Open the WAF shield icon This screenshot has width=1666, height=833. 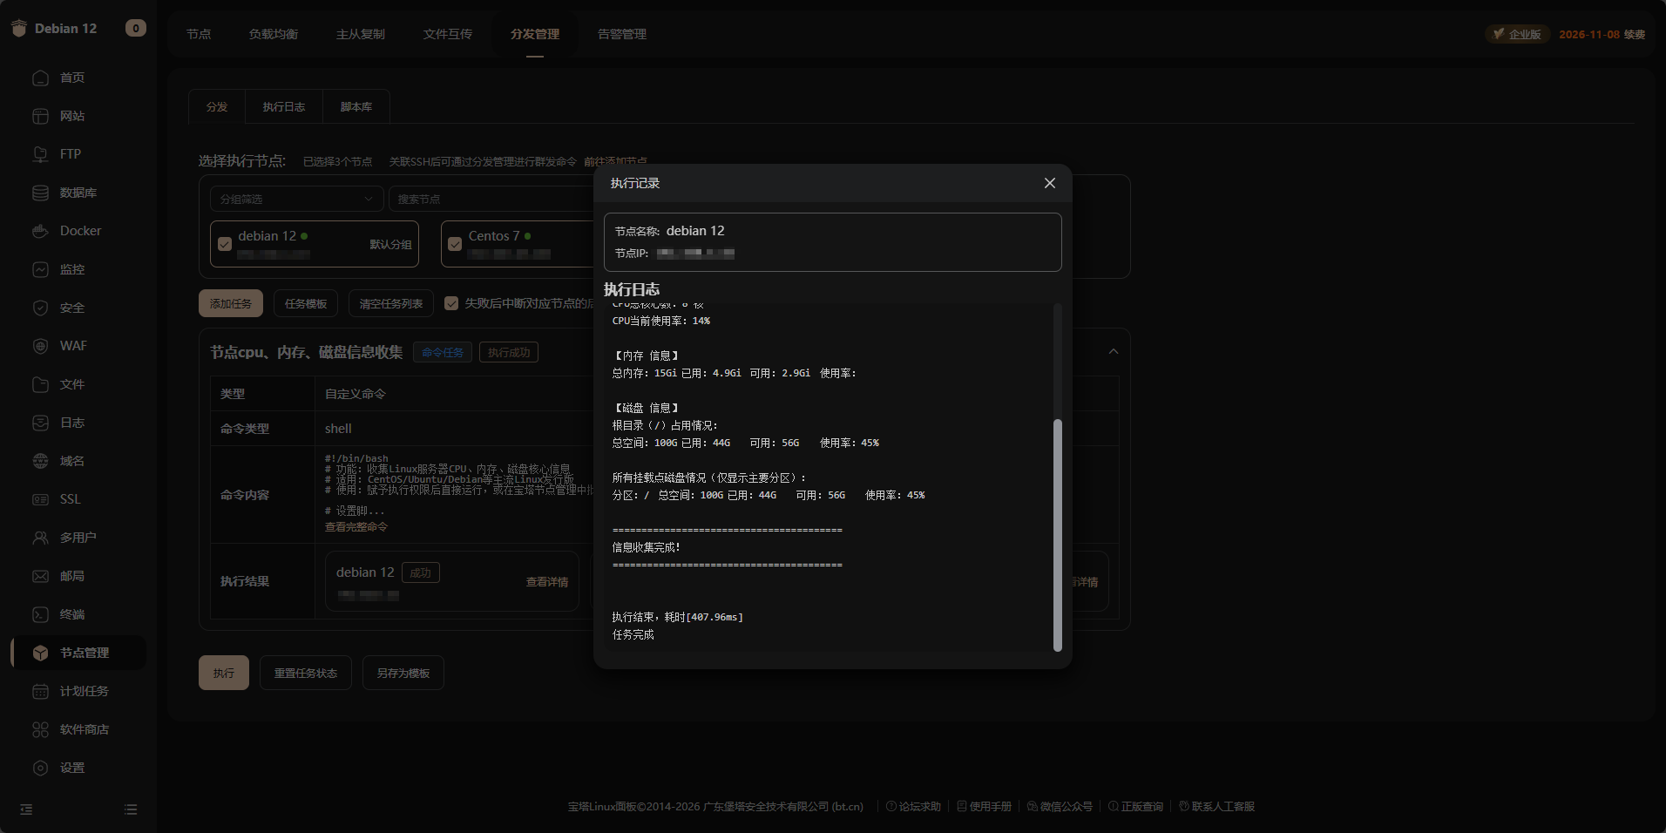pyautogui.click(x=40, y=346)
